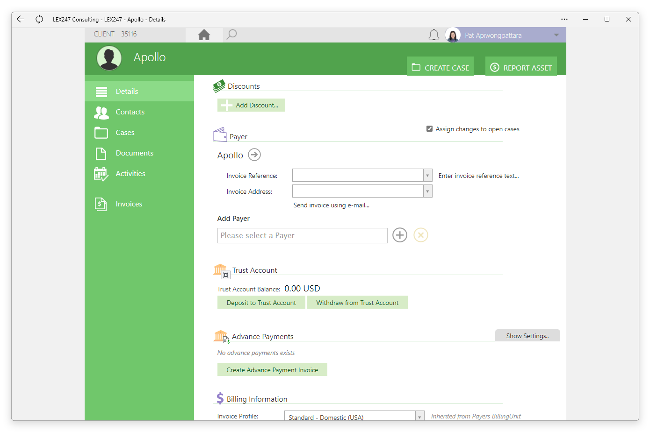
Task: Click the Payer wallet icon
Action: click(220, 135)
